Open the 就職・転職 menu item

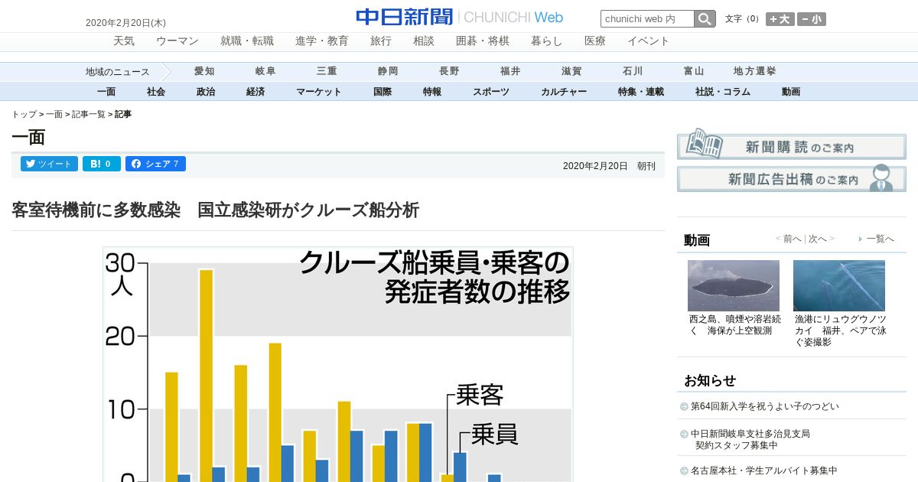[x=247, y=41]
